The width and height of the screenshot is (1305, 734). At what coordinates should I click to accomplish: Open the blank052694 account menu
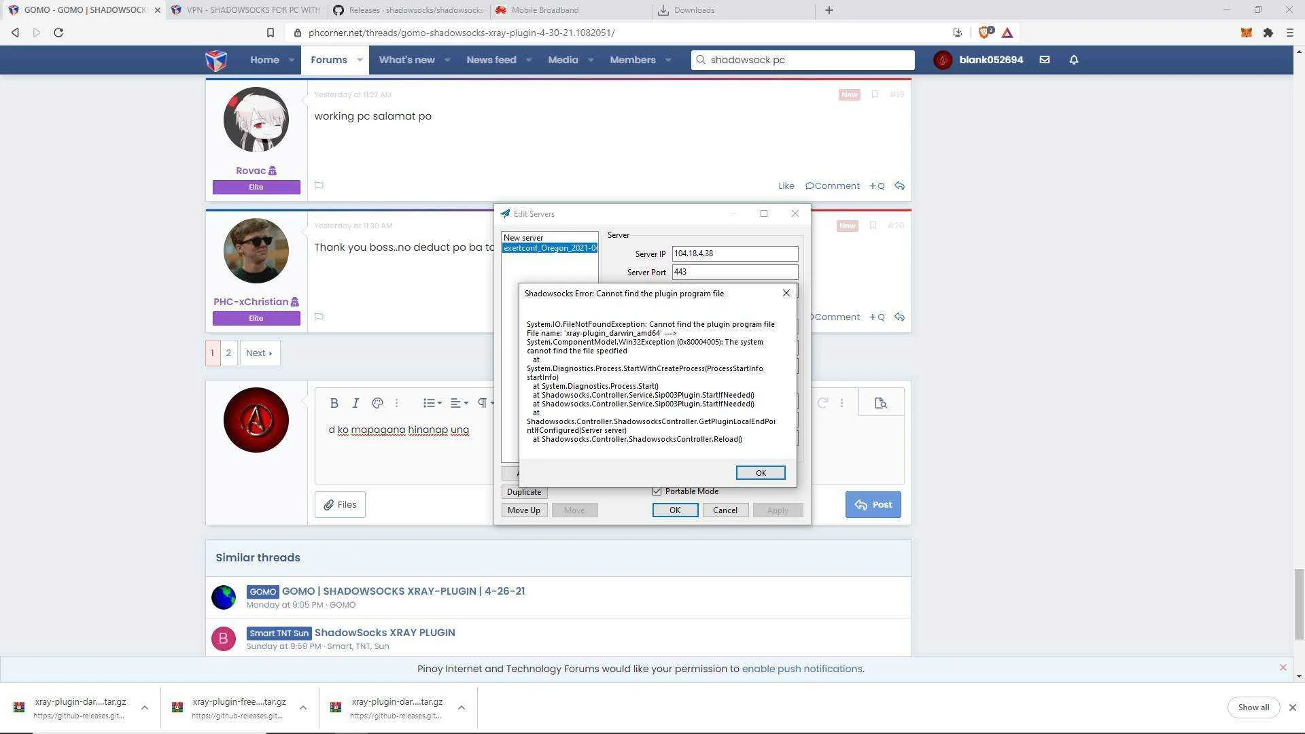click(x=979, y=60)
